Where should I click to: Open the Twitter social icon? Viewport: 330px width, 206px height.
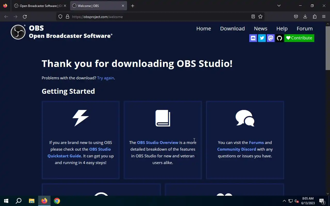(x=262, y=38)
